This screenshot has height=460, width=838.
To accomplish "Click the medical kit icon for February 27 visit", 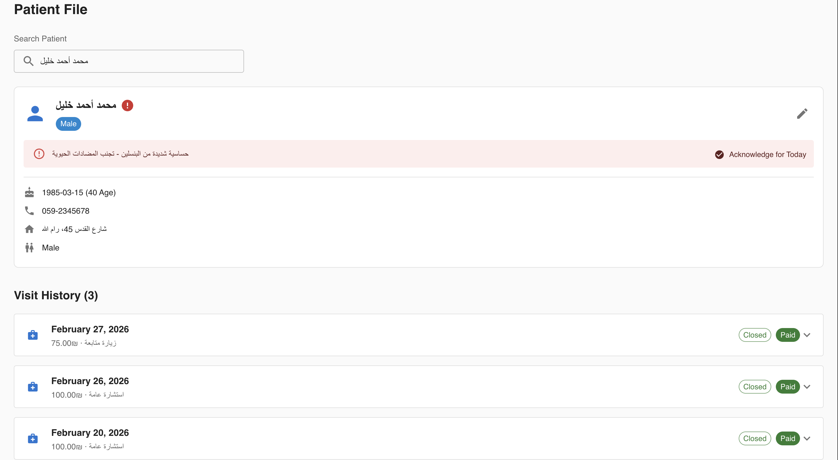I will point(33,335).
